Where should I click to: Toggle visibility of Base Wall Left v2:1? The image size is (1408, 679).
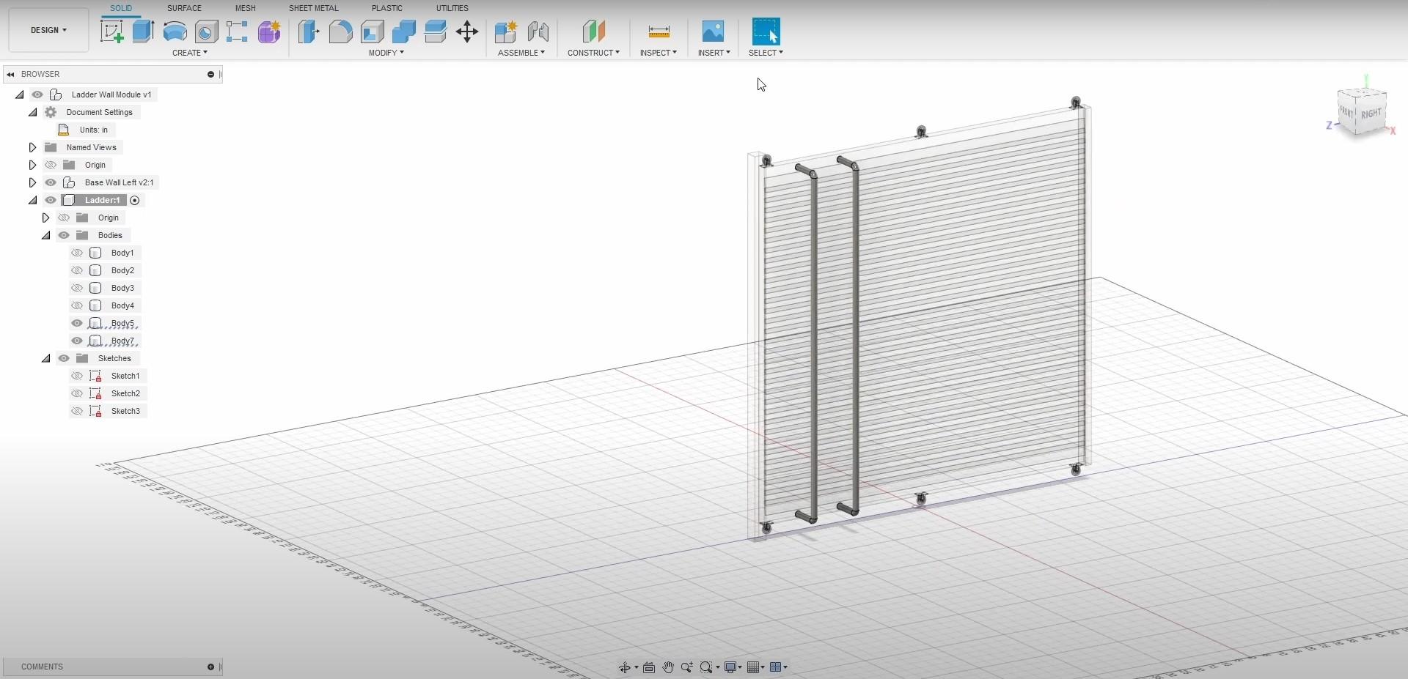tap(51, 182)
